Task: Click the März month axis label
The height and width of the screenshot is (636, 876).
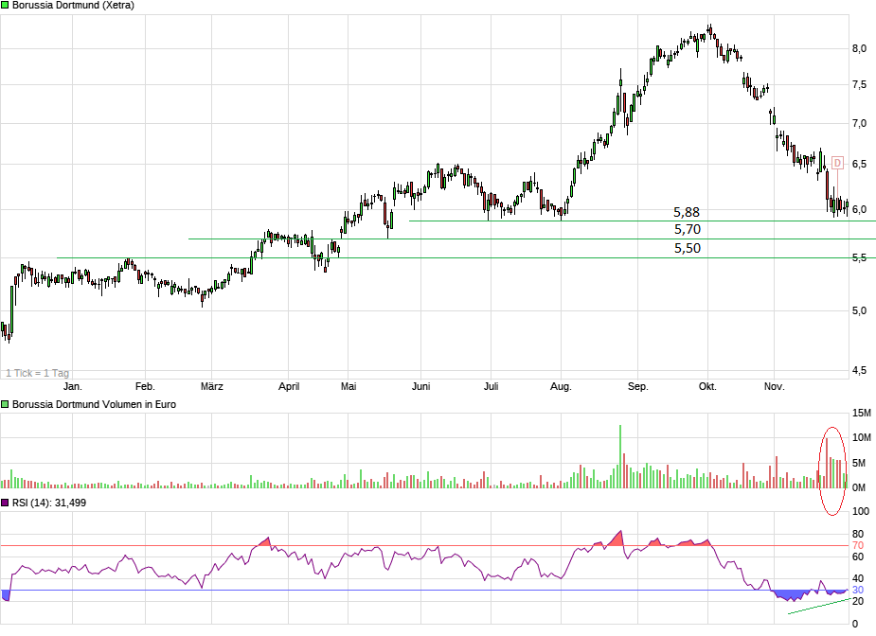Action: [x=212, y=386]
